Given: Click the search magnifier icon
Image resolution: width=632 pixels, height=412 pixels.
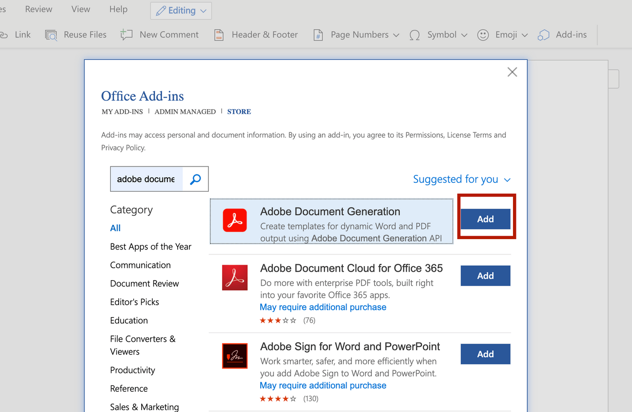Looking at the screenshot, I should (x=196, y=179).
